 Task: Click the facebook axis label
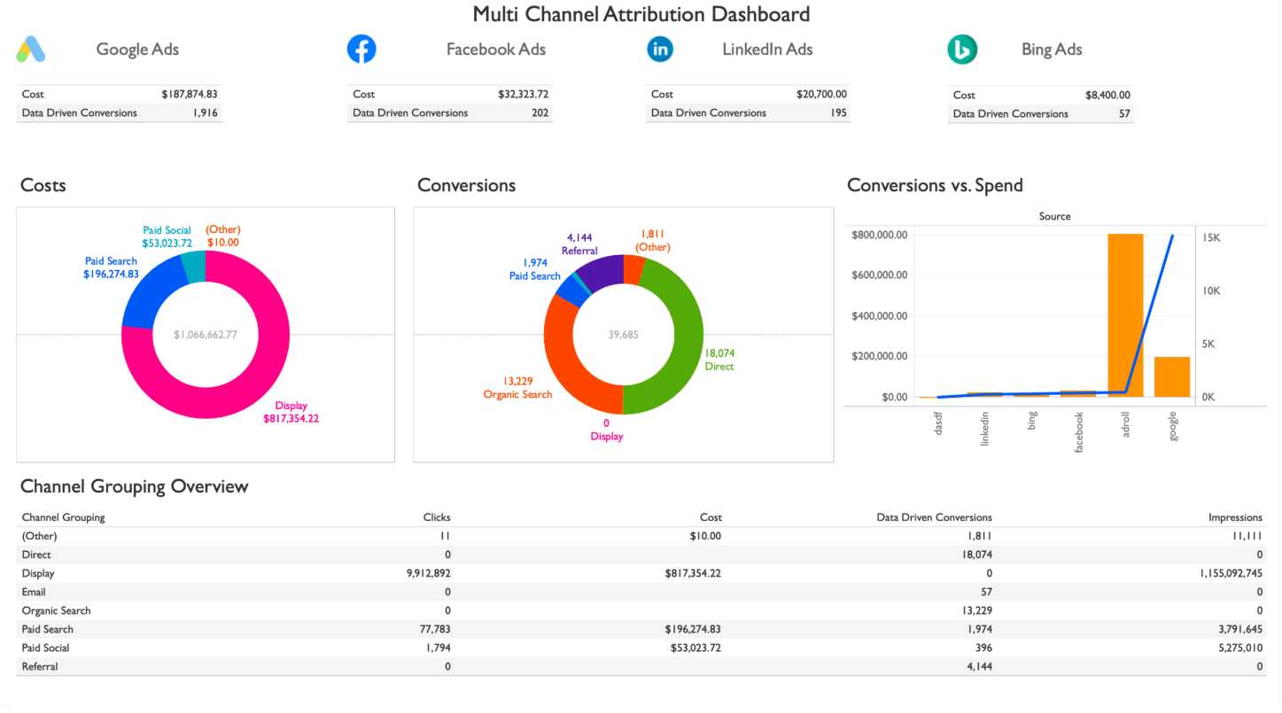coord(1079,431)
